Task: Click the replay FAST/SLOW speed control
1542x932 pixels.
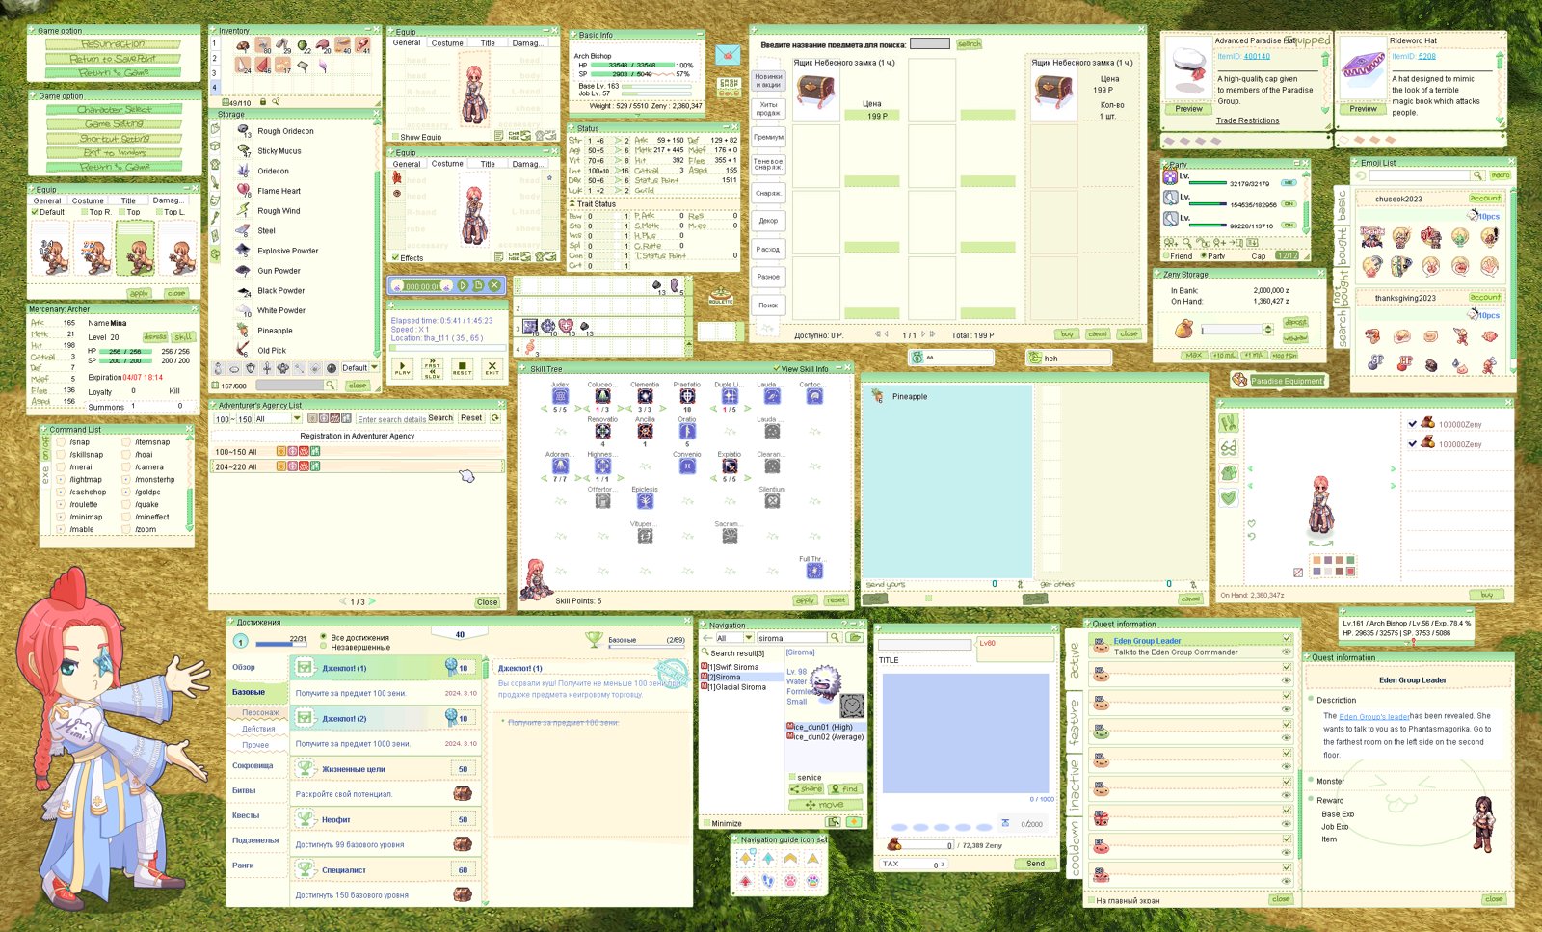Action: coord(433,367)
